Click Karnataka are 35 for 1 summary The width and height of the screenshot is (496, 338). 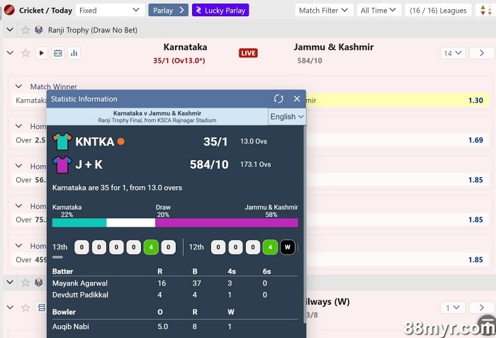117,188
